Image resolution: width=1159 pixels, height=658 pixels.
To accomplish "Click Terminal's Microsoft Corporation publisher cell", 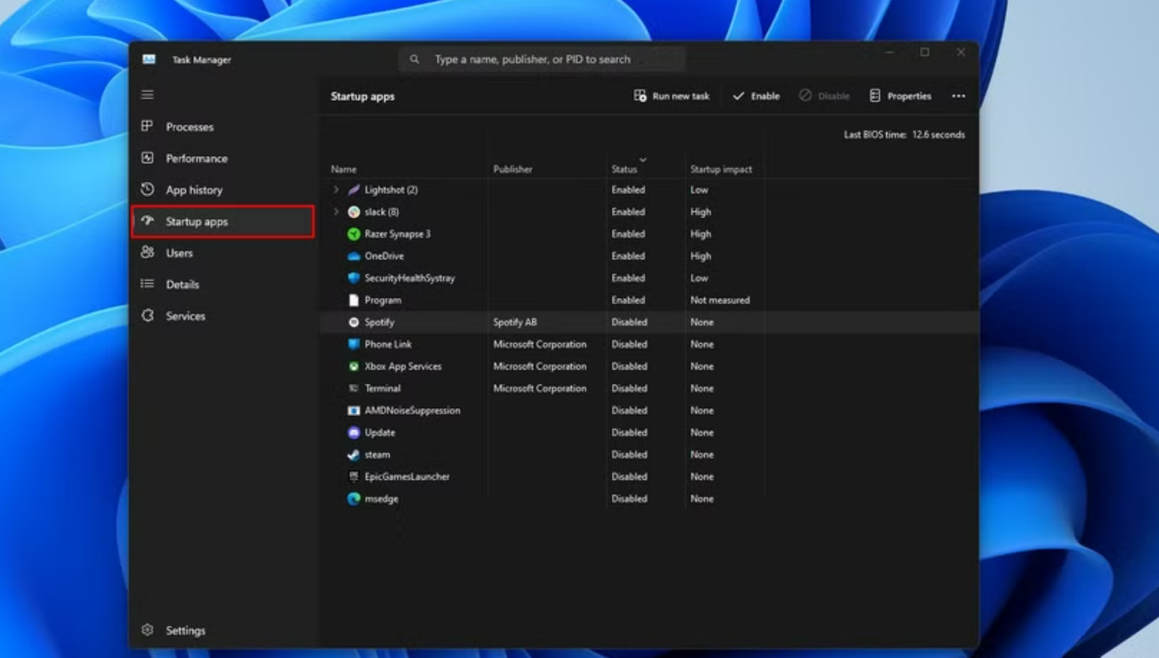I will coord(540,388).
